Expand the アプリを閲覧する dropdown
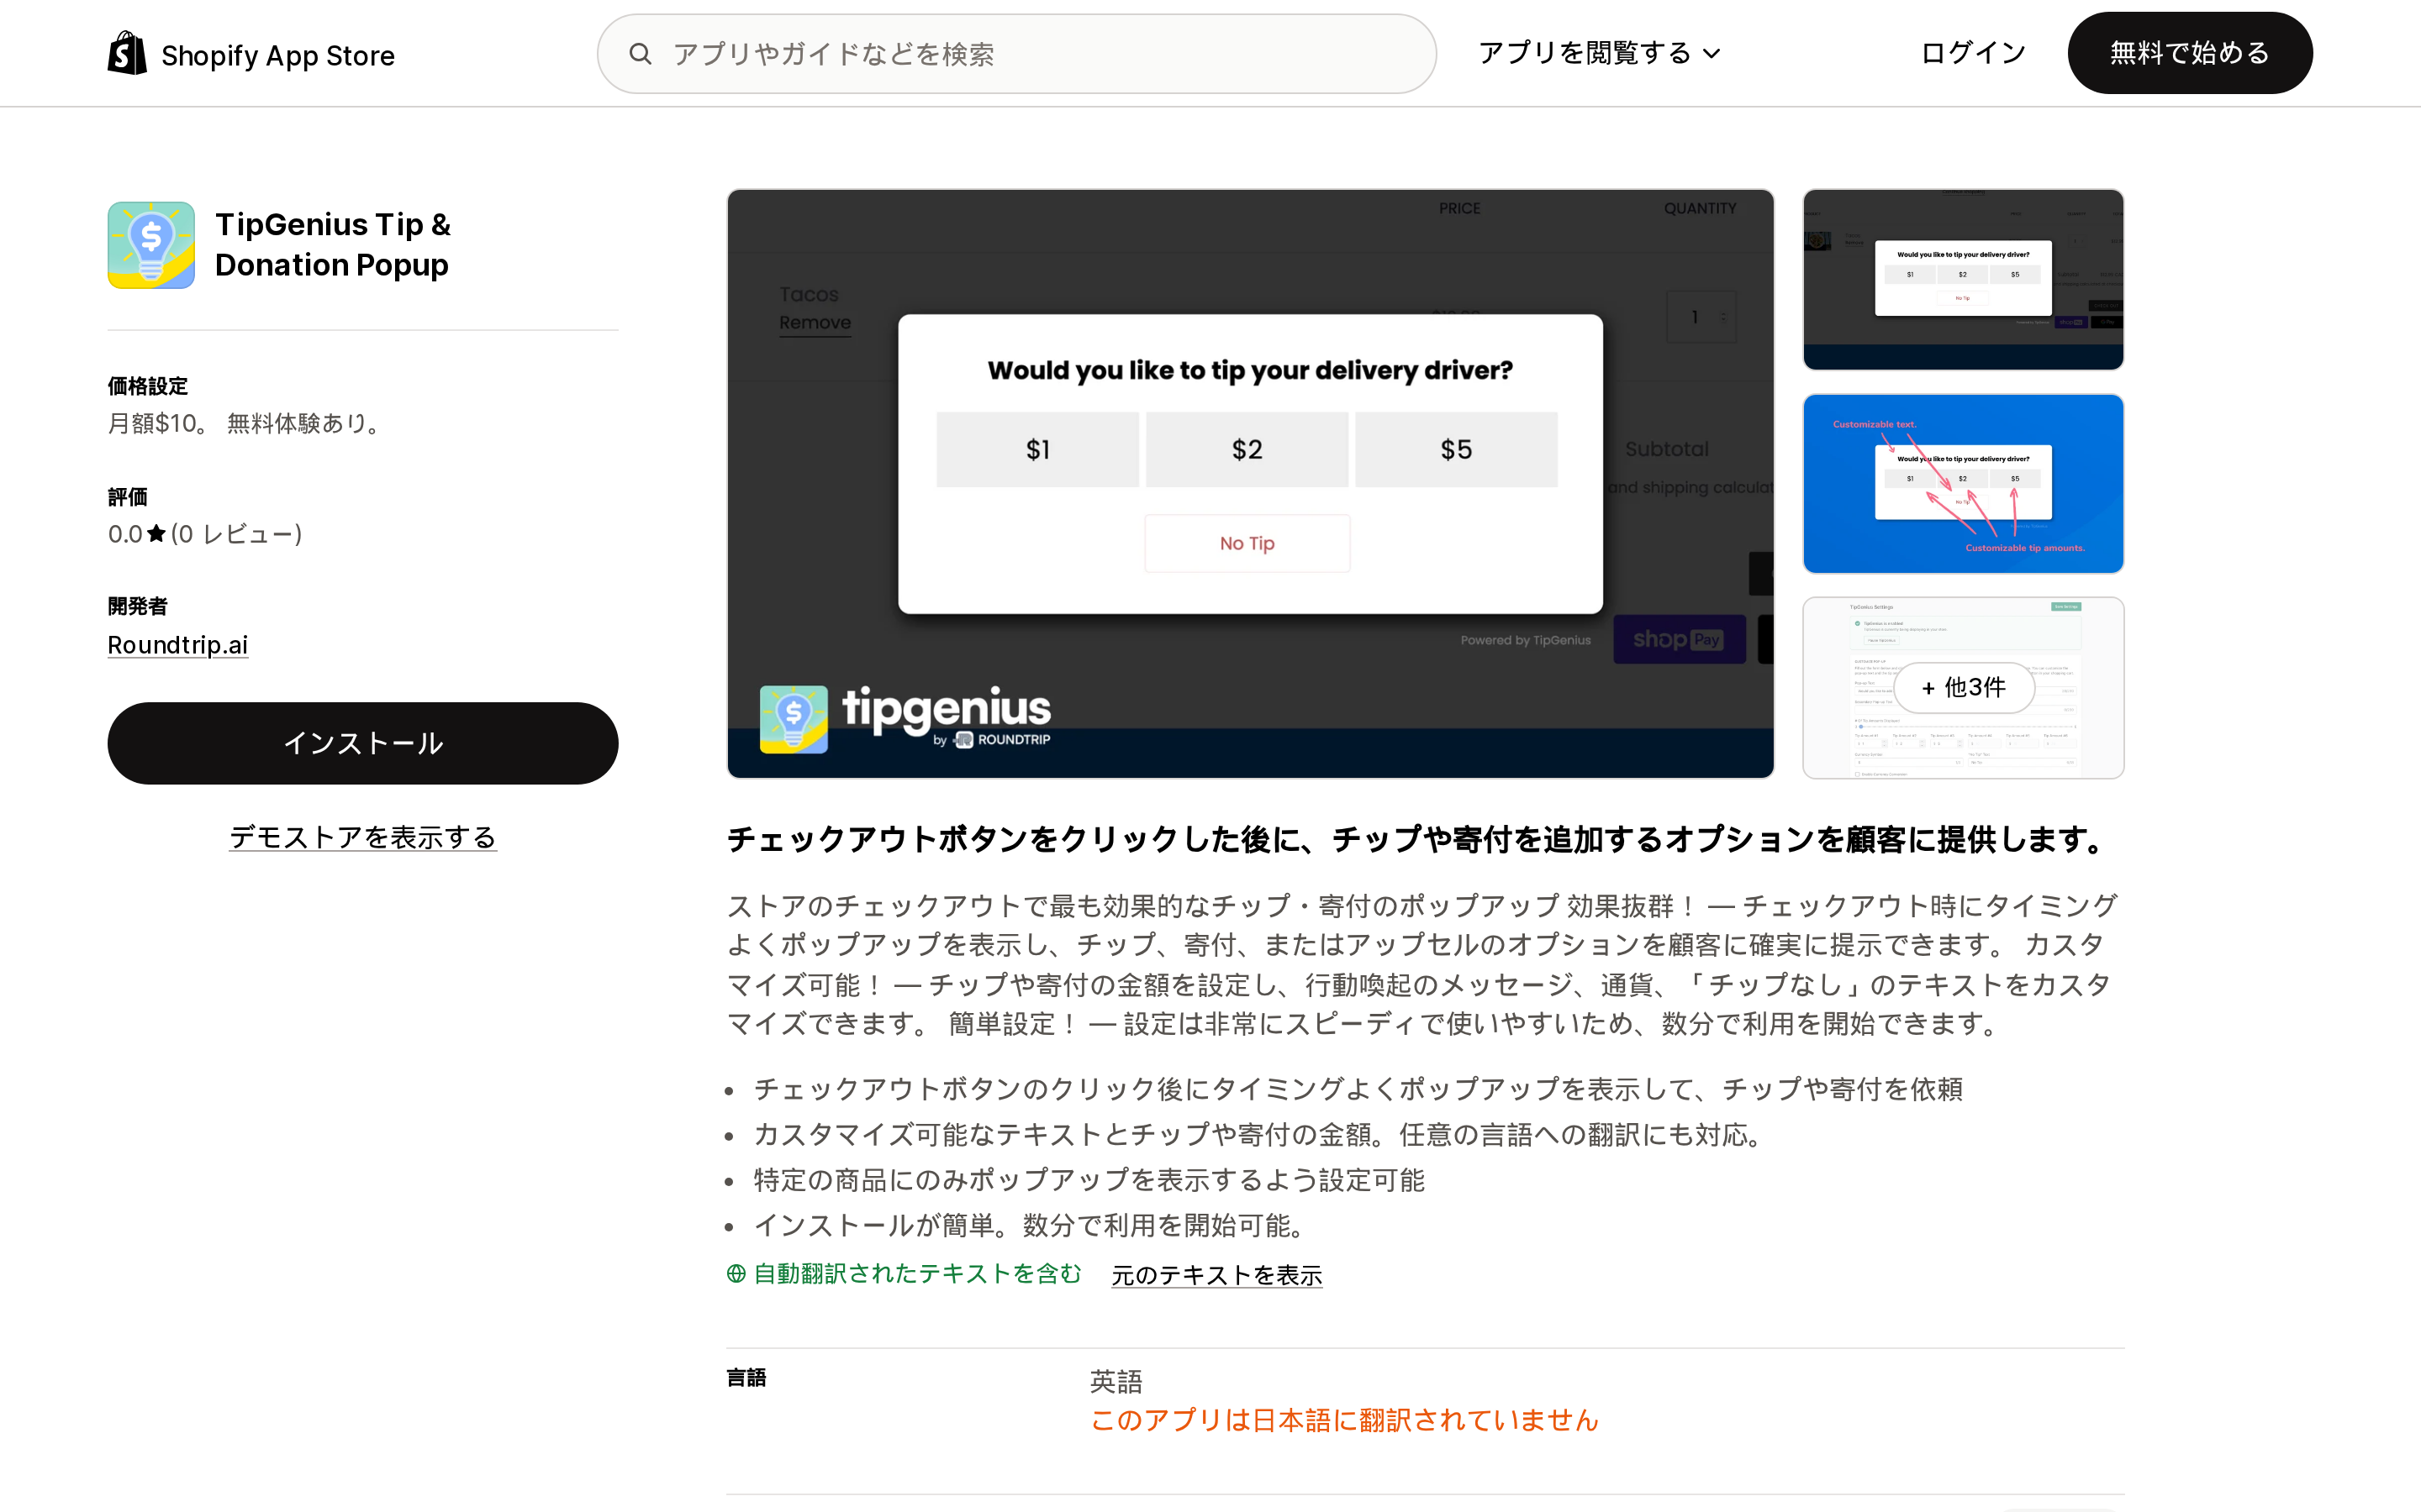The image size is (2421, 1512). coord(1599,53)
